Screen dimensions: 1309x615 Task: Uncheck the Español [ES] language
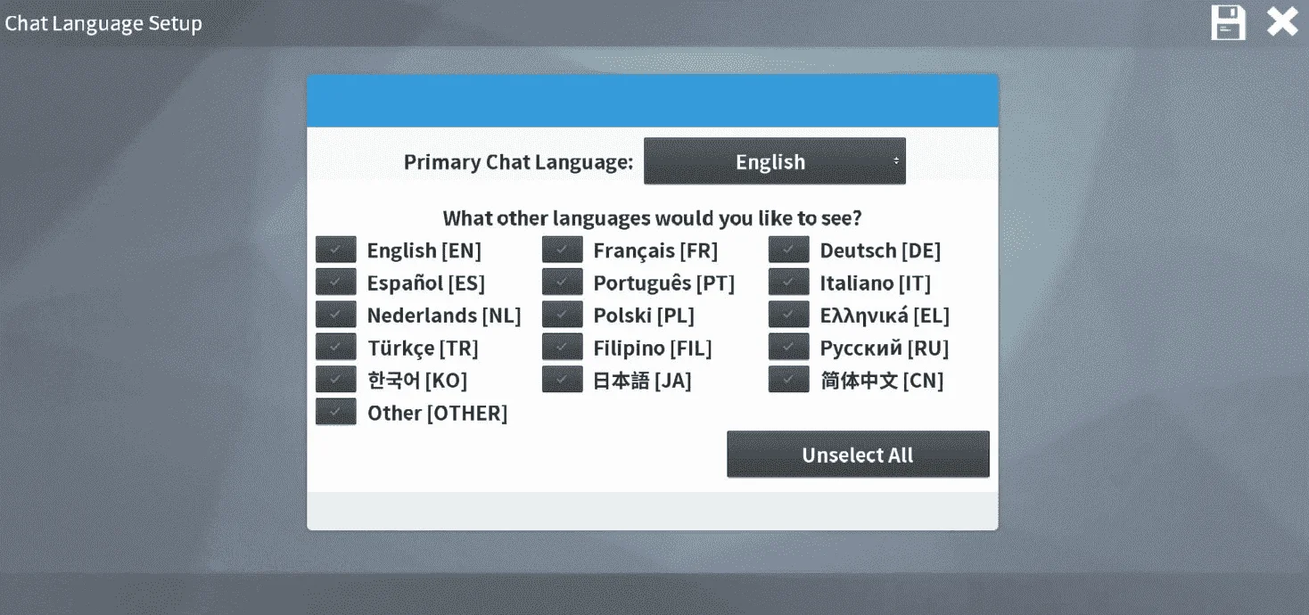pos(336,283)
